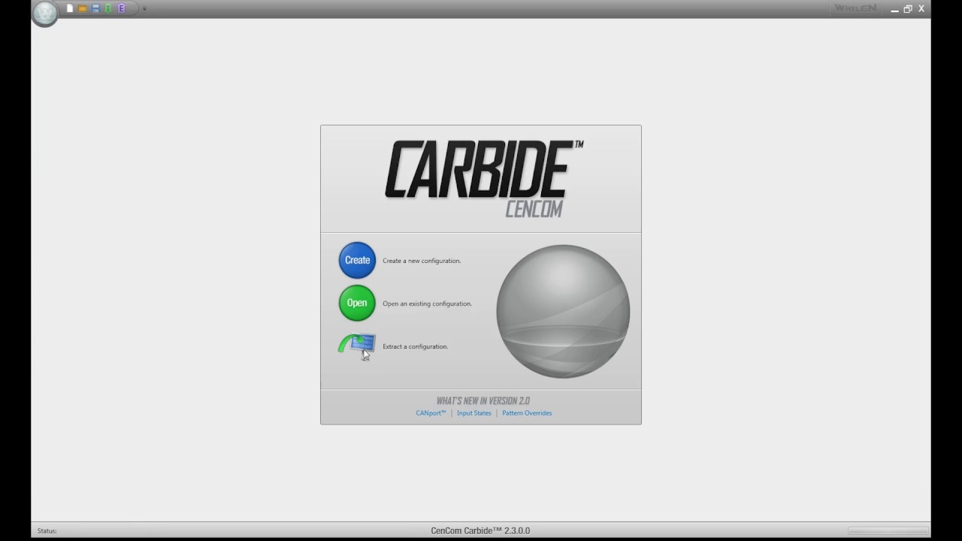
Task: Click 'Create a new configuration.' text
Action: [x=422, y=261]
